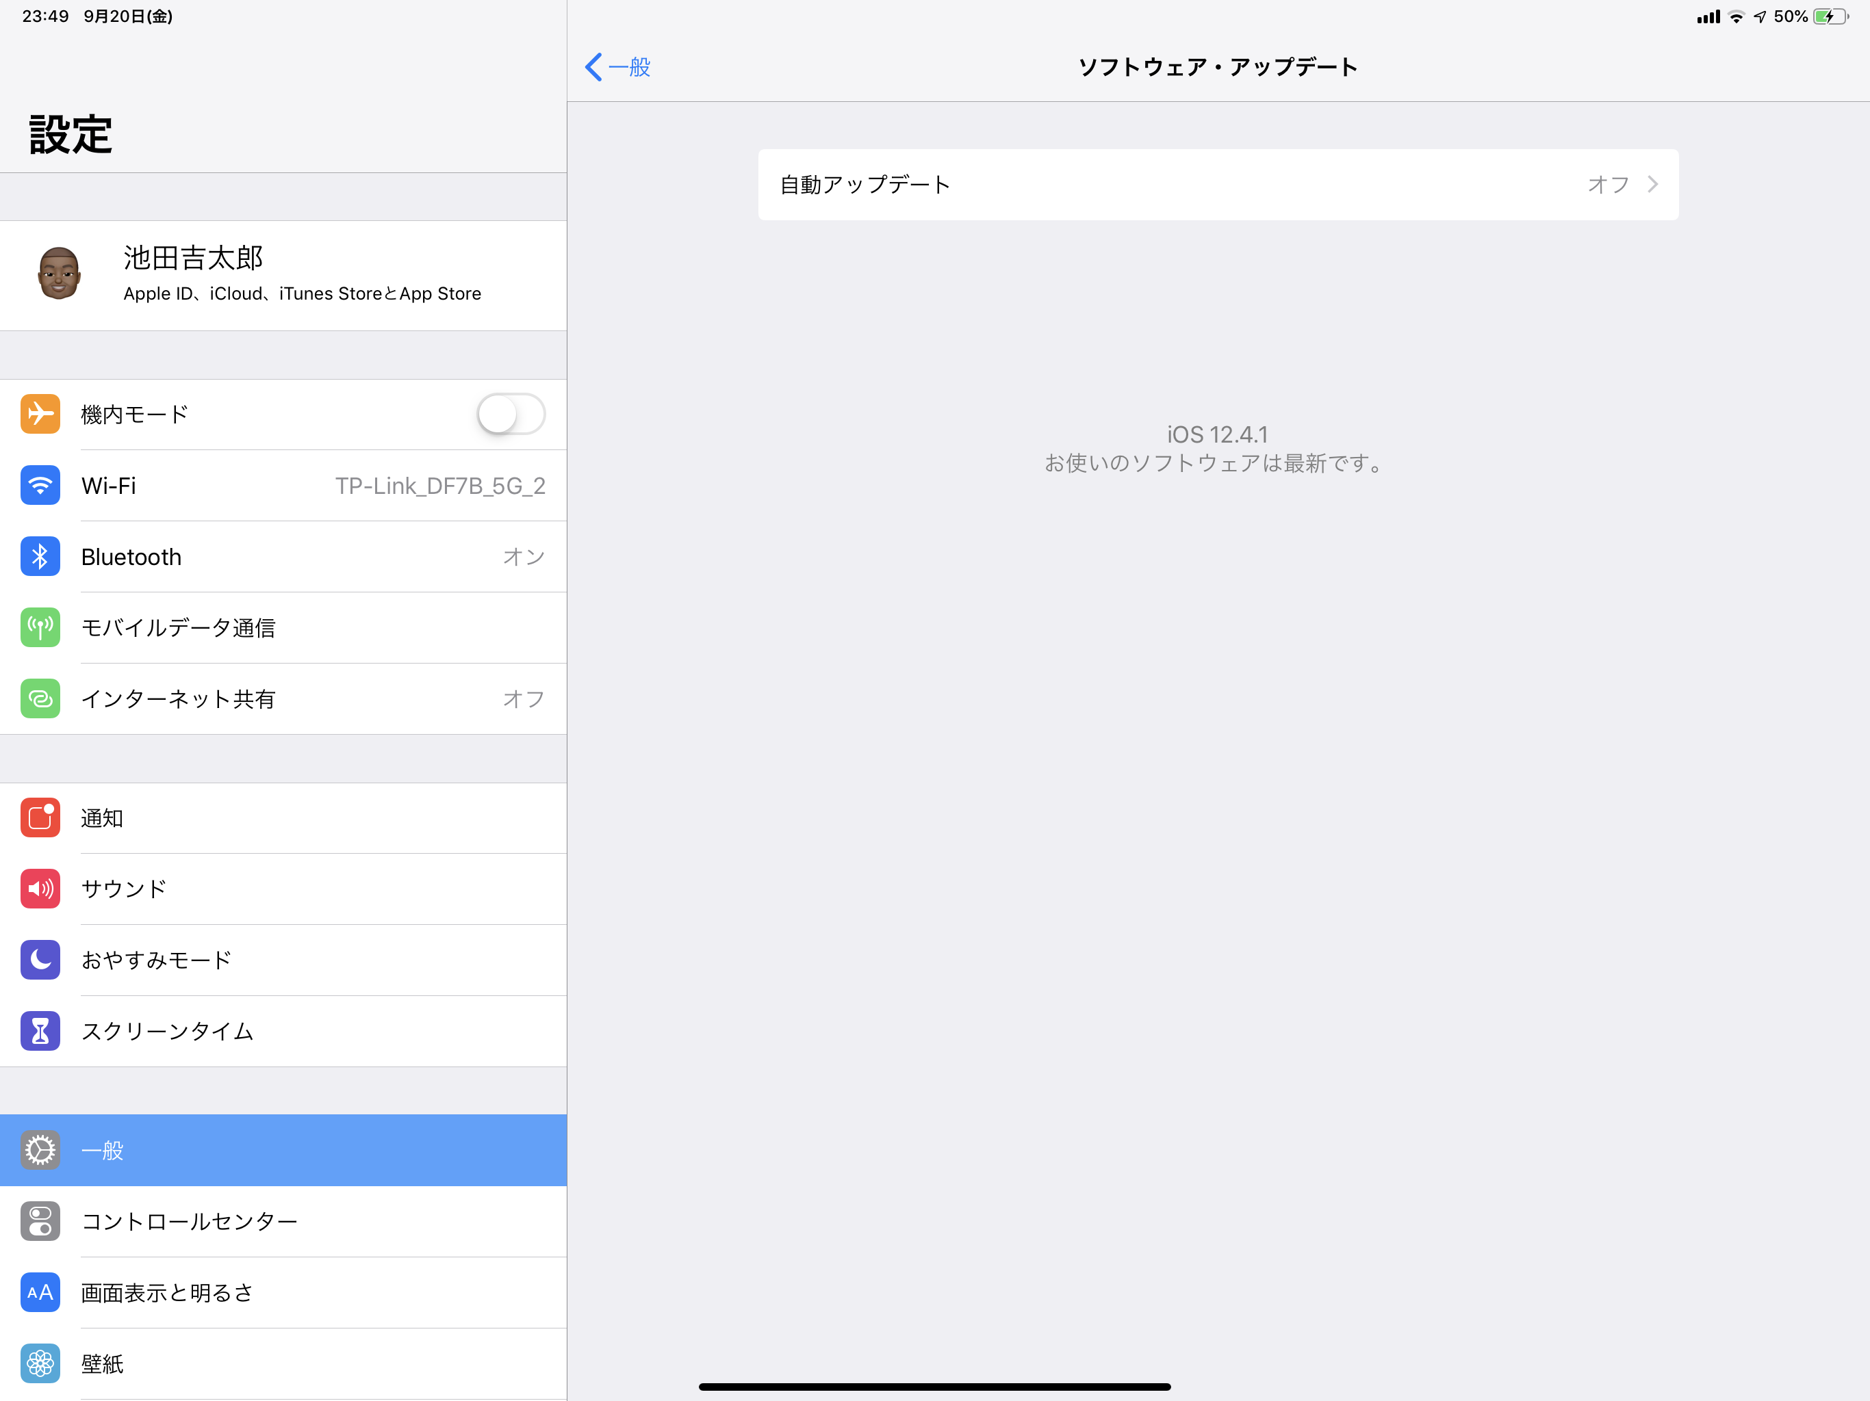Tap the iOS 12.4.1 version text
Viewport: 1870px width, 1401px height.
[x=1218, y=434]
